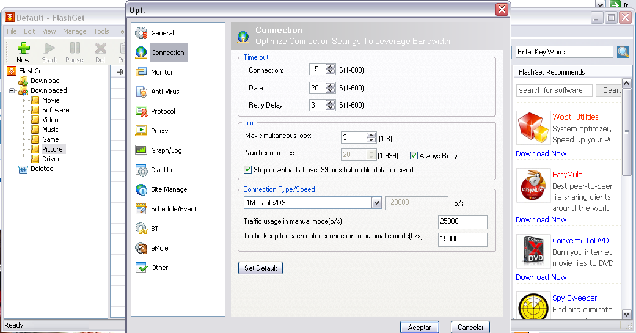This screenshot has width=636, height=333.
Task: Increase the Connection timeout spinner value
Action: [331, 67]
